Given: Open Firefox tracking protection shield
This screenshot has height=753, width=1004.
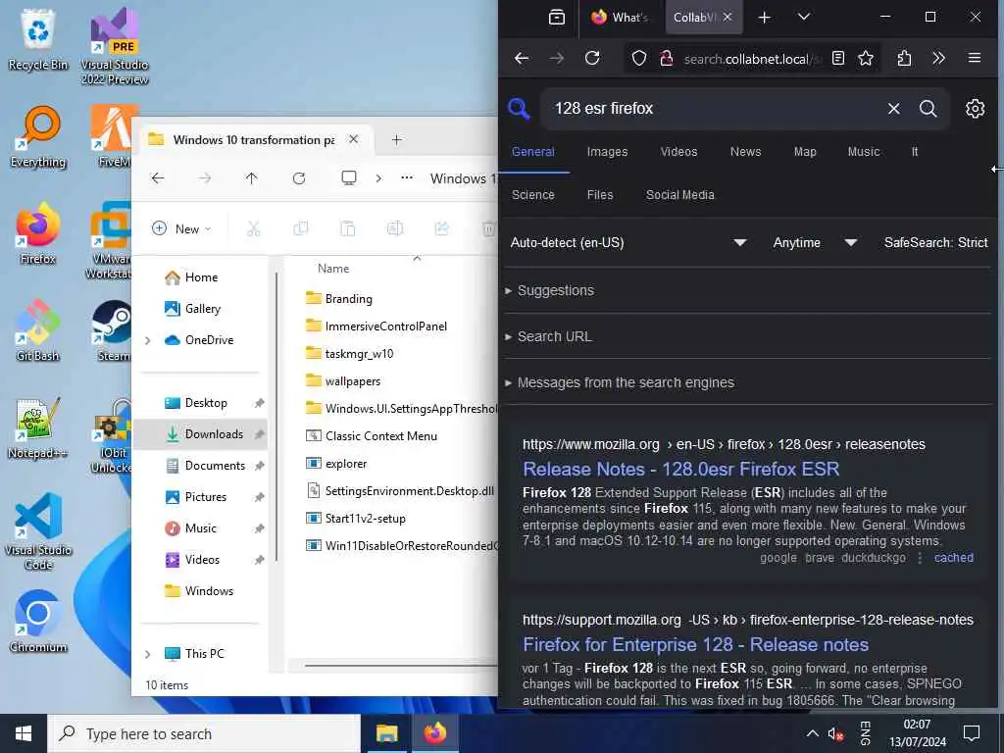Looking at the screenshot, I should click(x=638, y=58).
